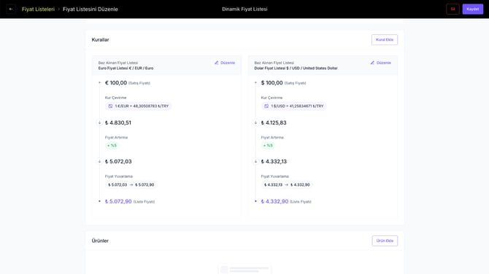Click the +%5 increase badge in Euro card
489x274 pixels.
pos(112,146)
